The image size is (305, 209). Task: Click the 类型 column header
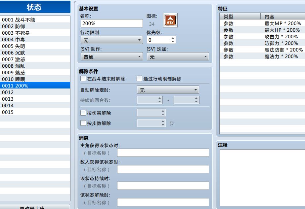(x=240, y=16)
